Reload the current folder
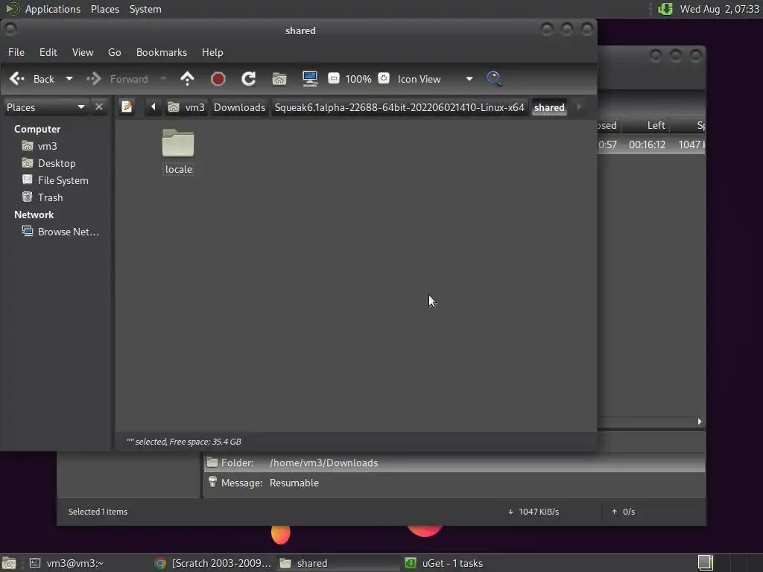763x572 pixels. (249, 79)
